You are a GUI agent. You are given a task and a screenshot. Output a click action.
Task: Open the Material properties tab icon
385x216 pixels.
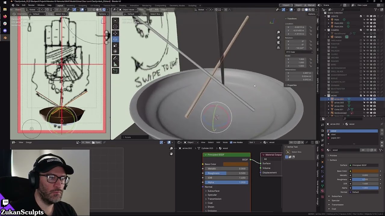click(x=322, y=191)
